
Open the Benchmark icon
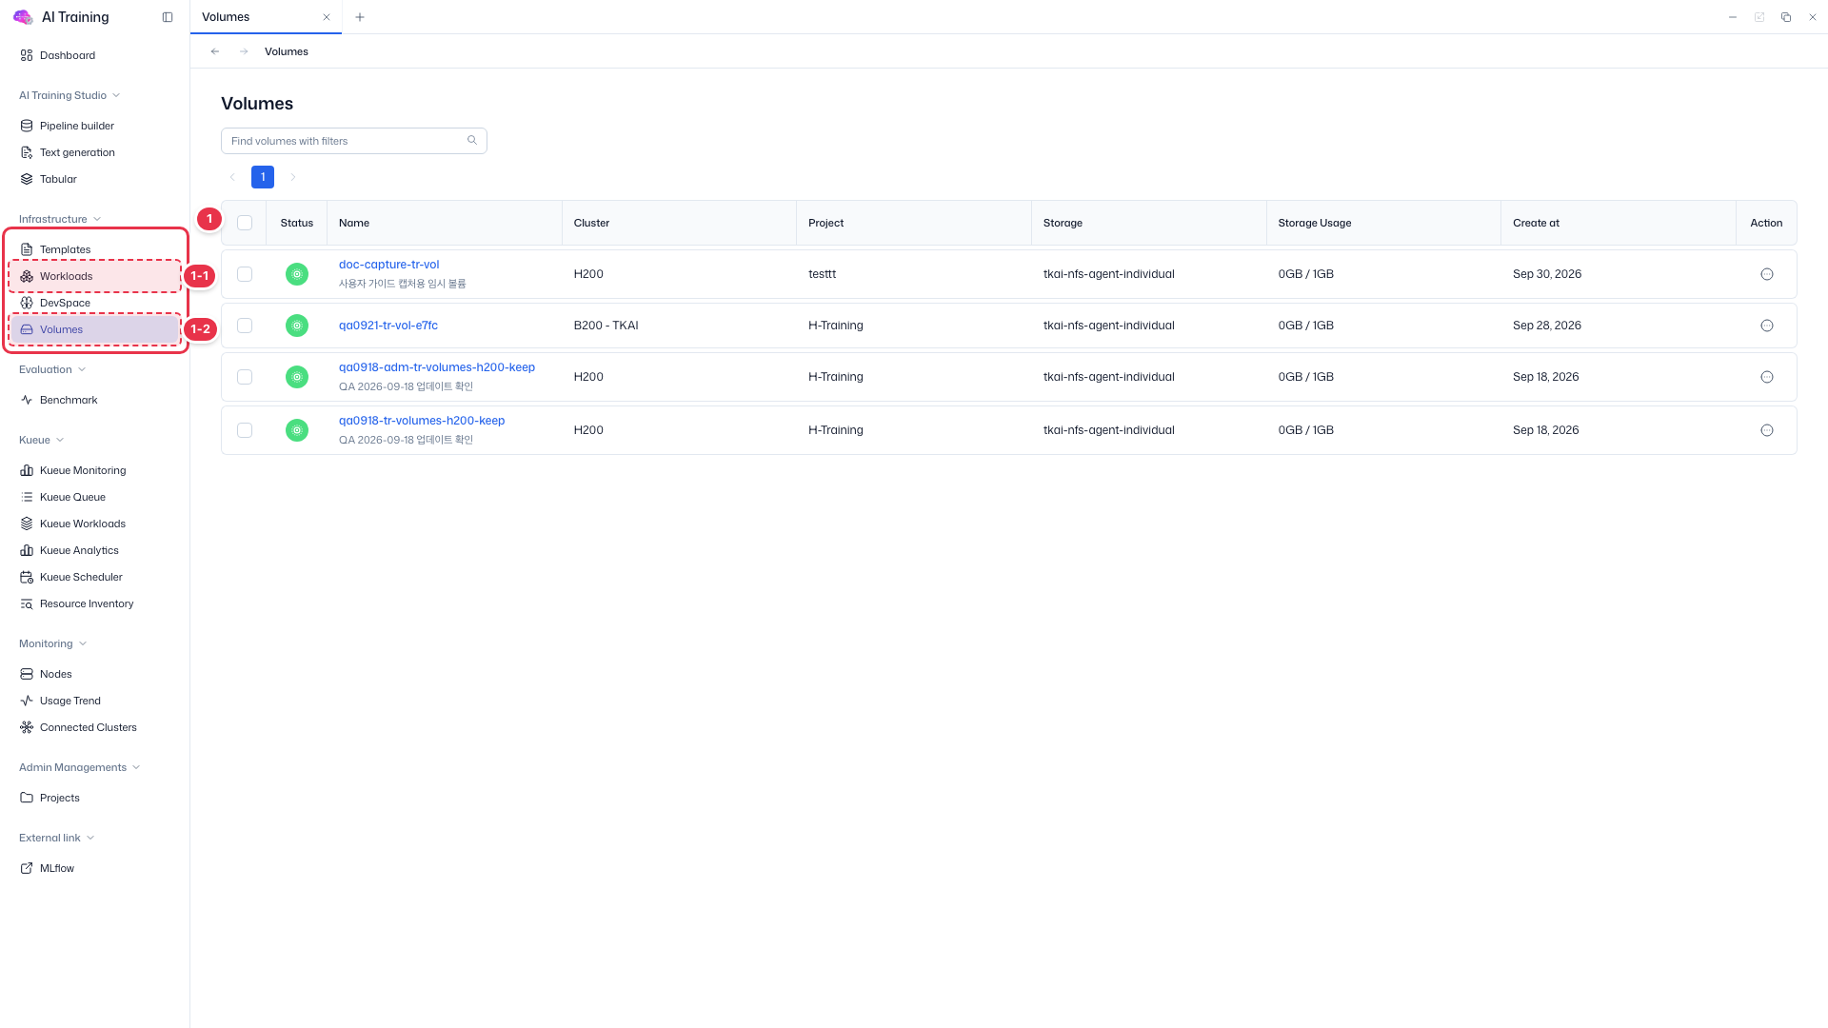(x=27, y=400)
